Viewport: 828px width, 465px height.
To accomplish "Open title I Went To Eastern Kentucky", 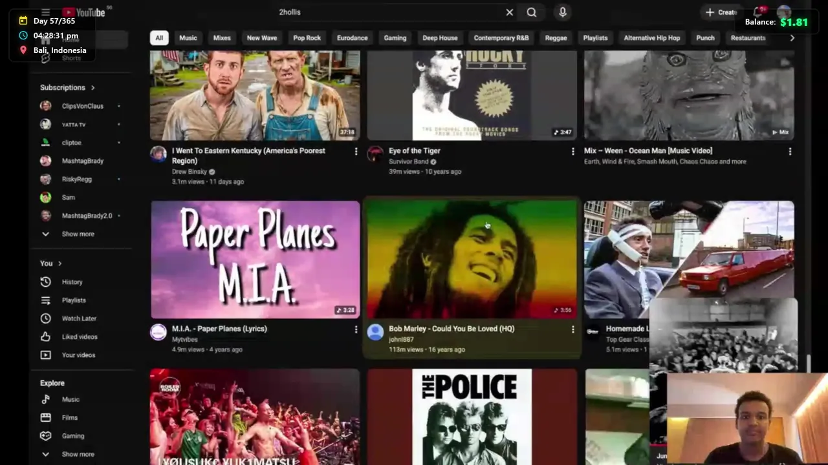I will pos(248,156).
